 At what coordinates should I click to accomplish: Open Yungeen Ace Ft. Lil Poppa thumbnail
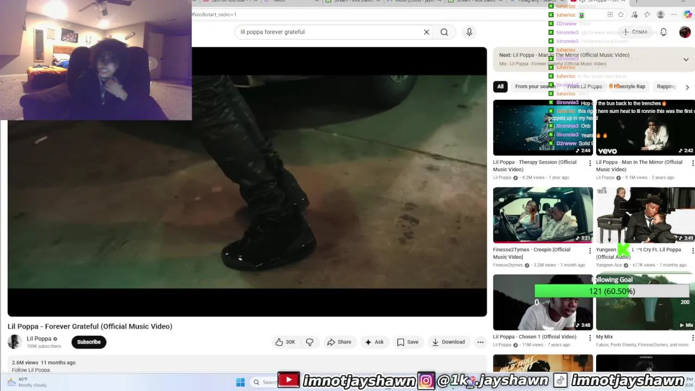(646, 215)
